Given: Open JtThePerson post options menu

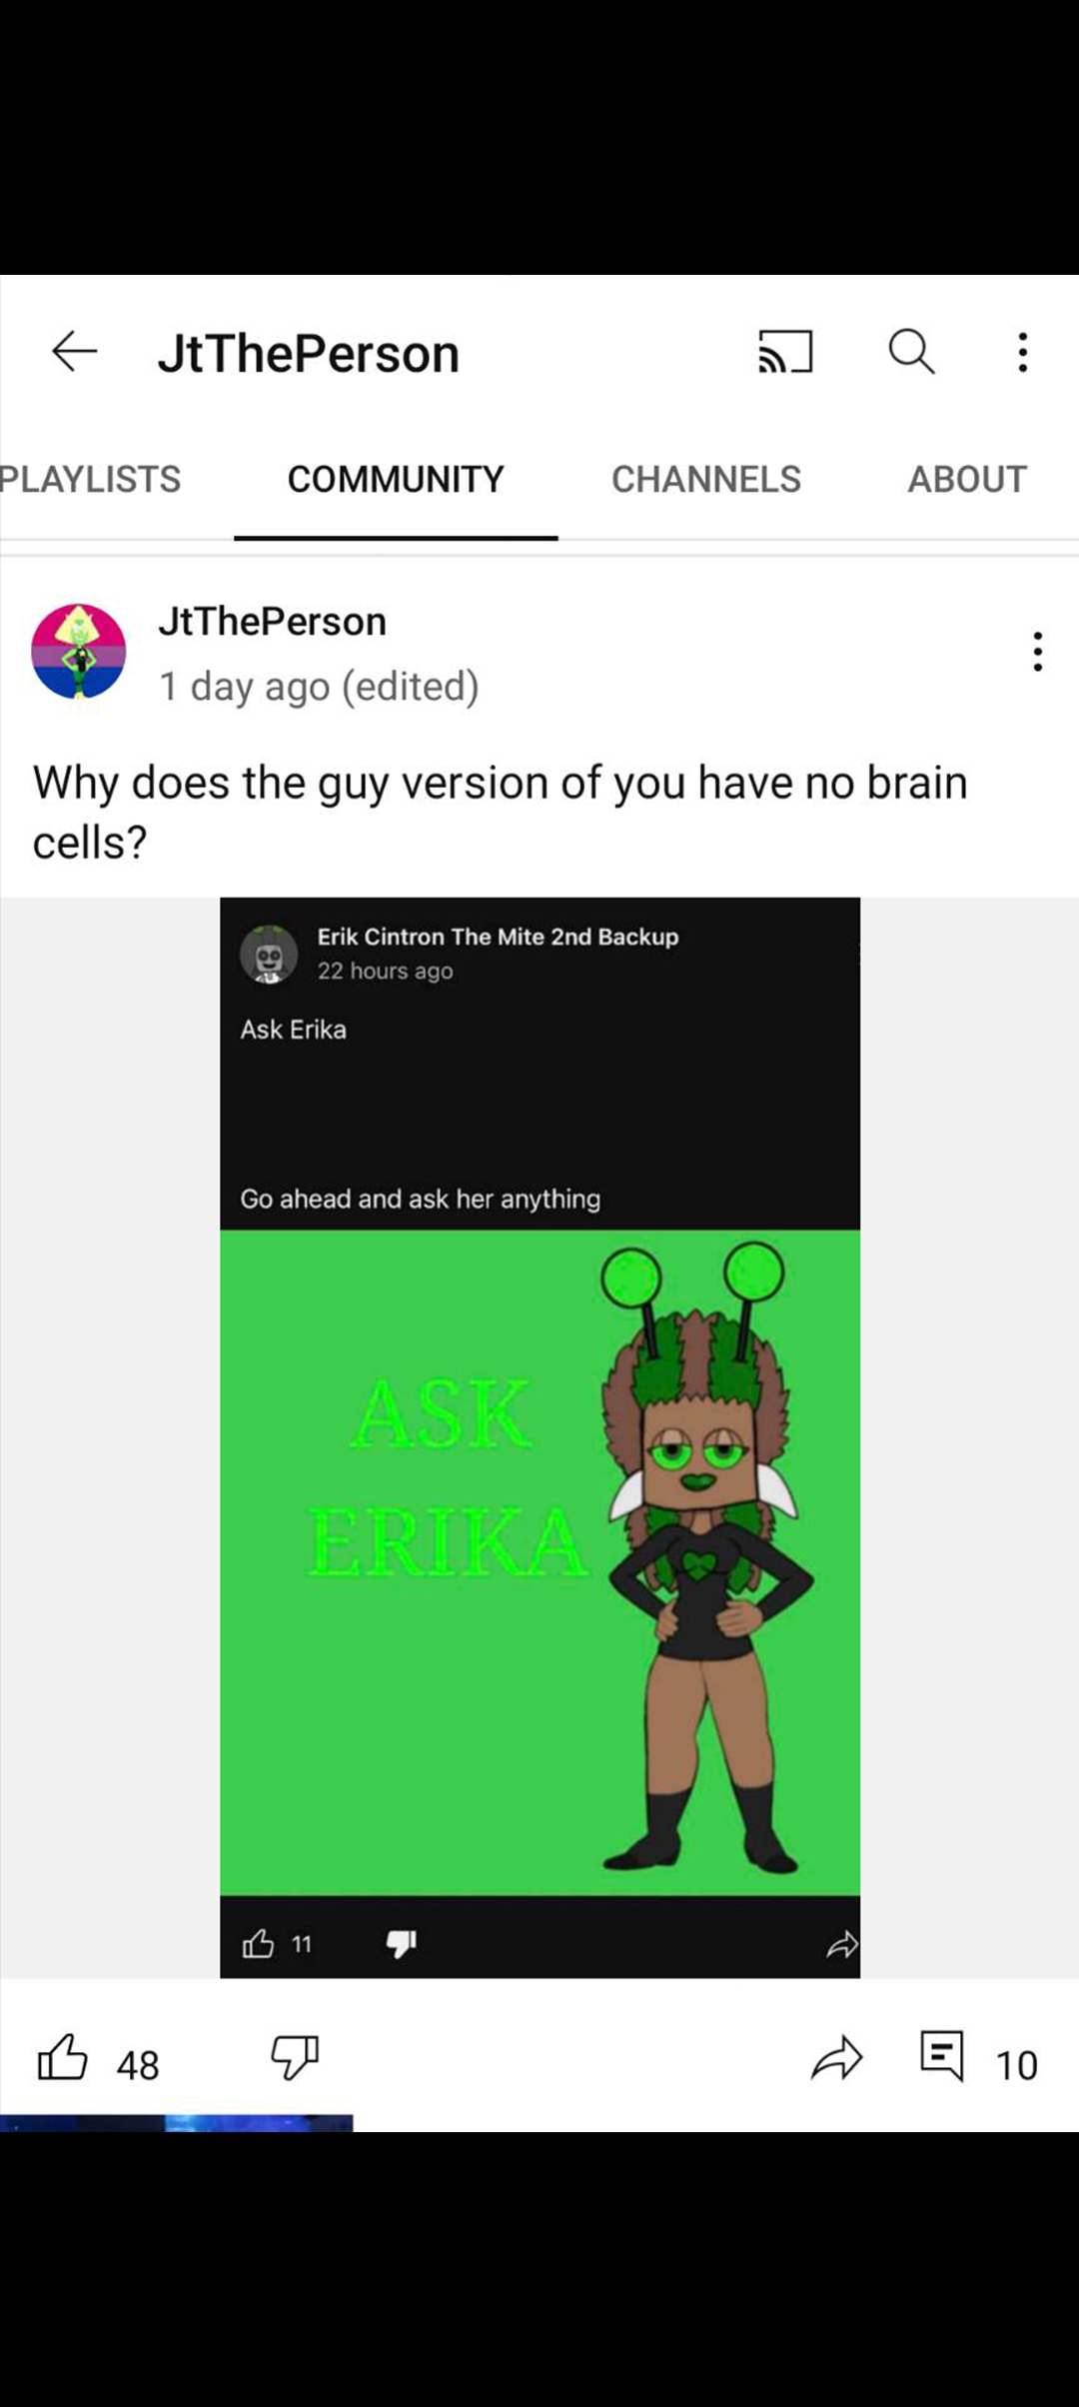Looking at the screenshot, I should tap(1038, 652).
